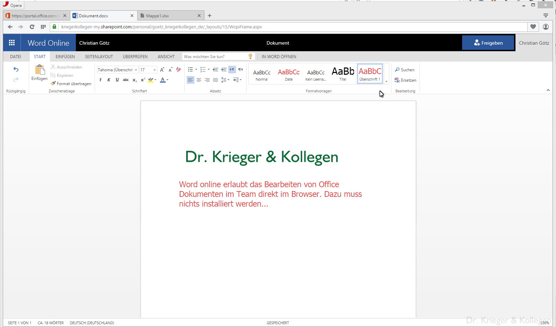
Task: Click the redo arrow icon
Action: 16,80
